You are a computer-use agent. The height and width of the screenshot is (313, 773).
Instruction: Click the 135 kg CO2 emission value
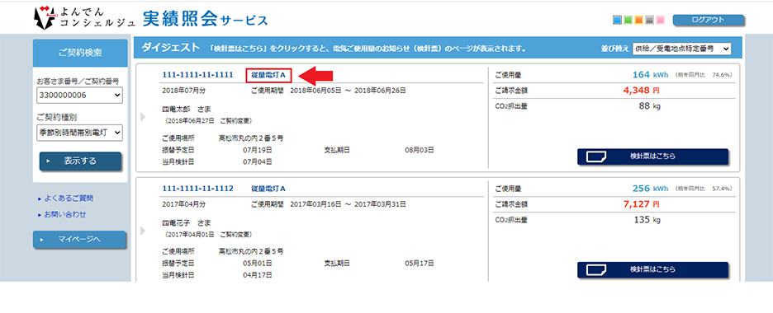pos(647,220)
